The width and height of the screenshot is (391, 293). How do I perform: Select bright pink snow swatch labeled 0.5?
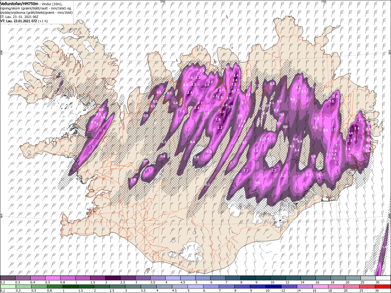(53, 278)
